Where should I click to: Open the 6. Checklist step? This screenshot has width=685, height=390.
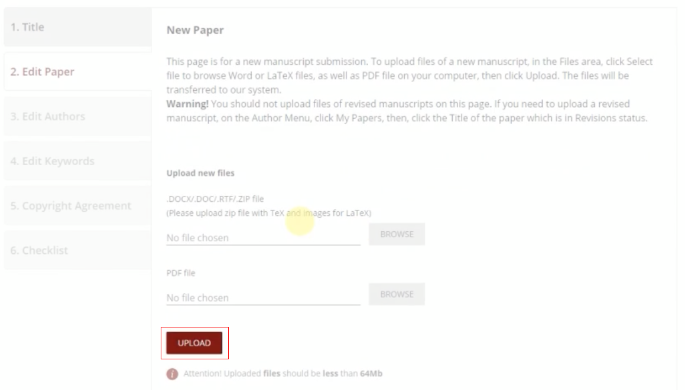point(78,250)
